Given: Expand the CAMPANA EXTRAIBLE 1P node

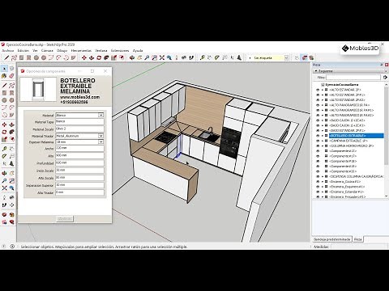Looking at the screenshot, I should 323,141.
